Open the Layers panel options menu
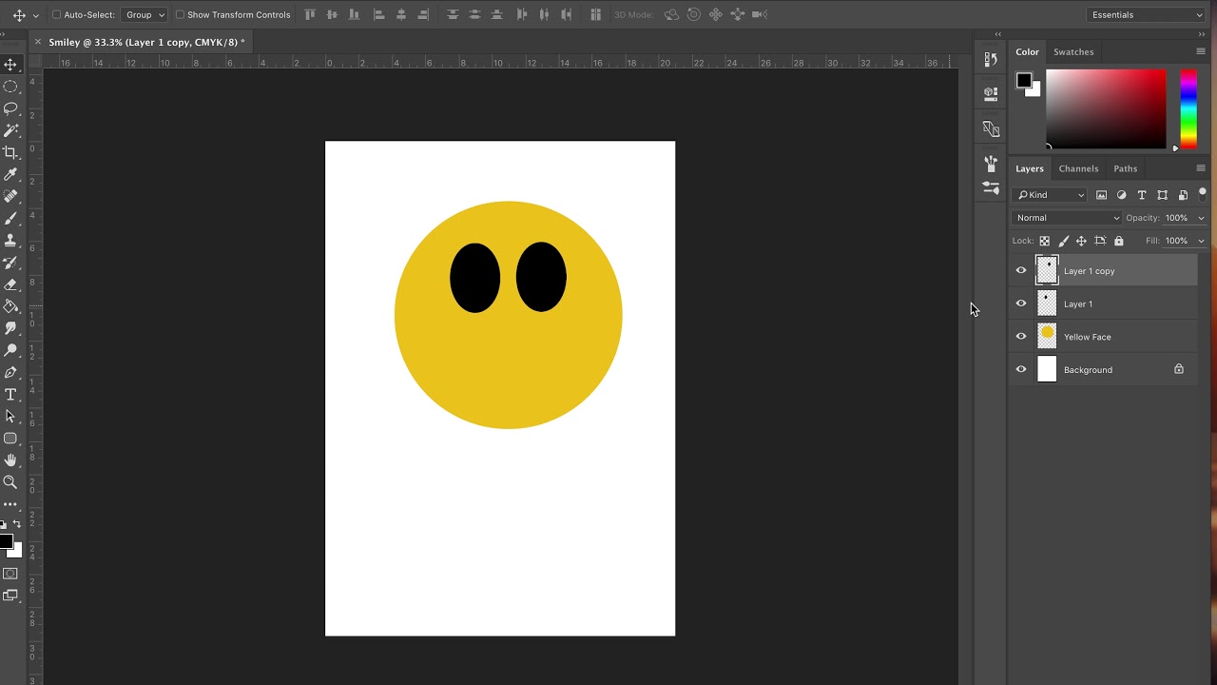 1201,168
